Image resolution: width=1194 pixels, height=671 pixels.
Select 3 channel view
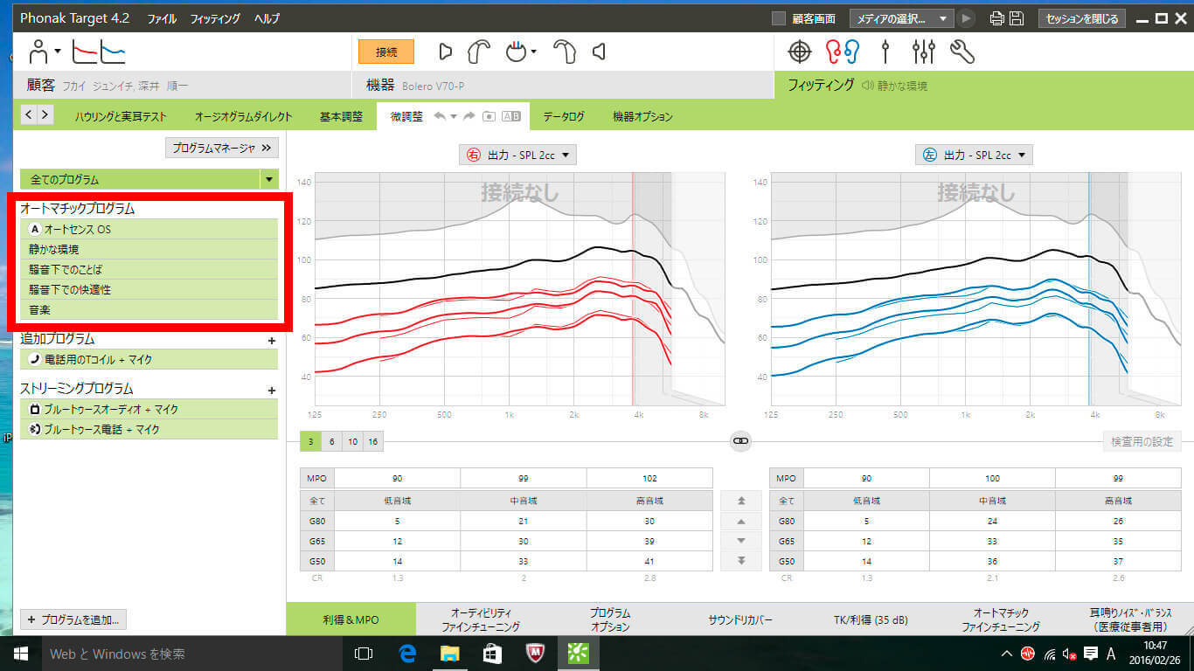point(310,442)
